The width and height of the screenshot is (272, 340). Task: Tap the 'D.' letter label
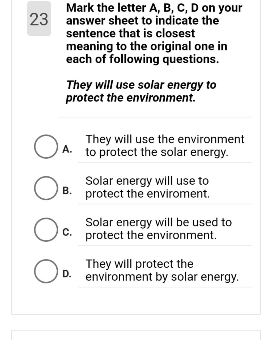coord(67,274)
